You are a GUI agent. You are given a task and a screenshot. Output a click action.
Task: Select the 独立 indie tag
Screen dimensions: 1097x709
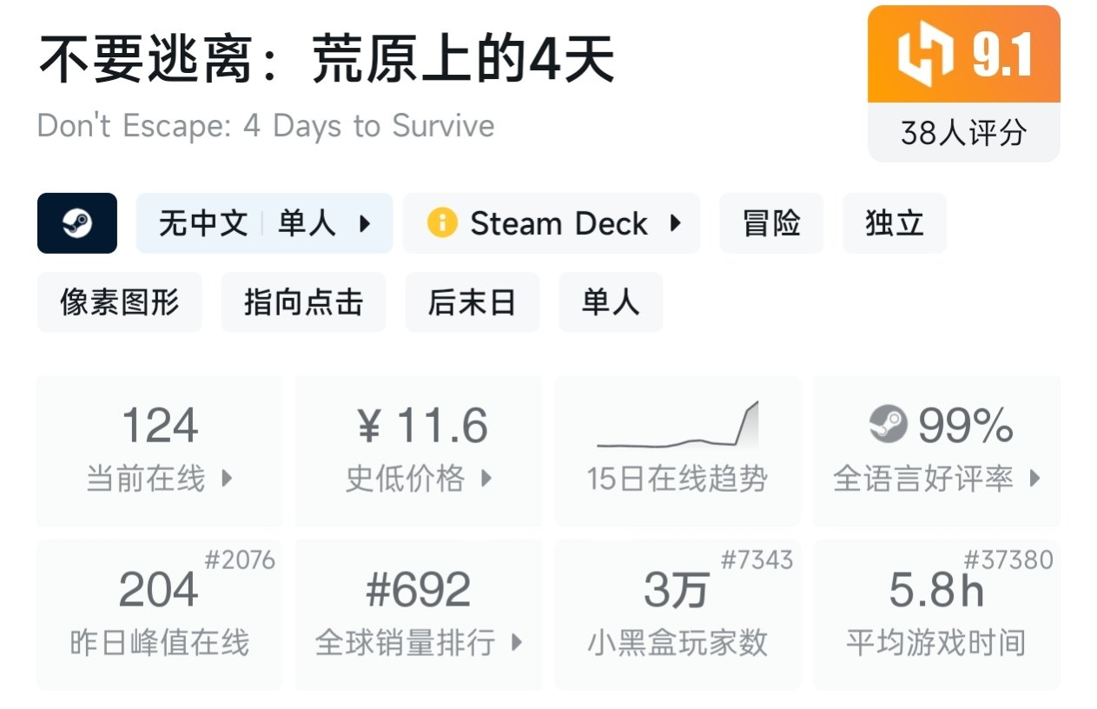click(894, 223)
